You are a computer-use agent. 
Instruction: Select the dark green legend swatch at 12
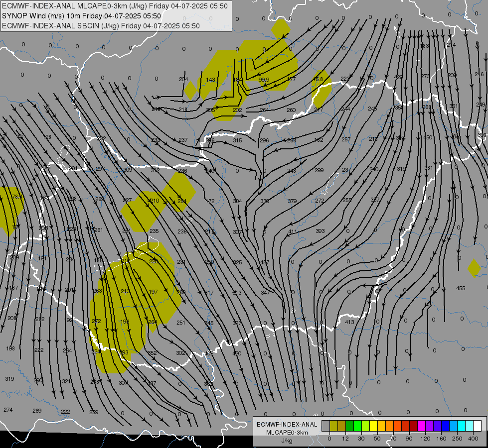tap(350, 426)
